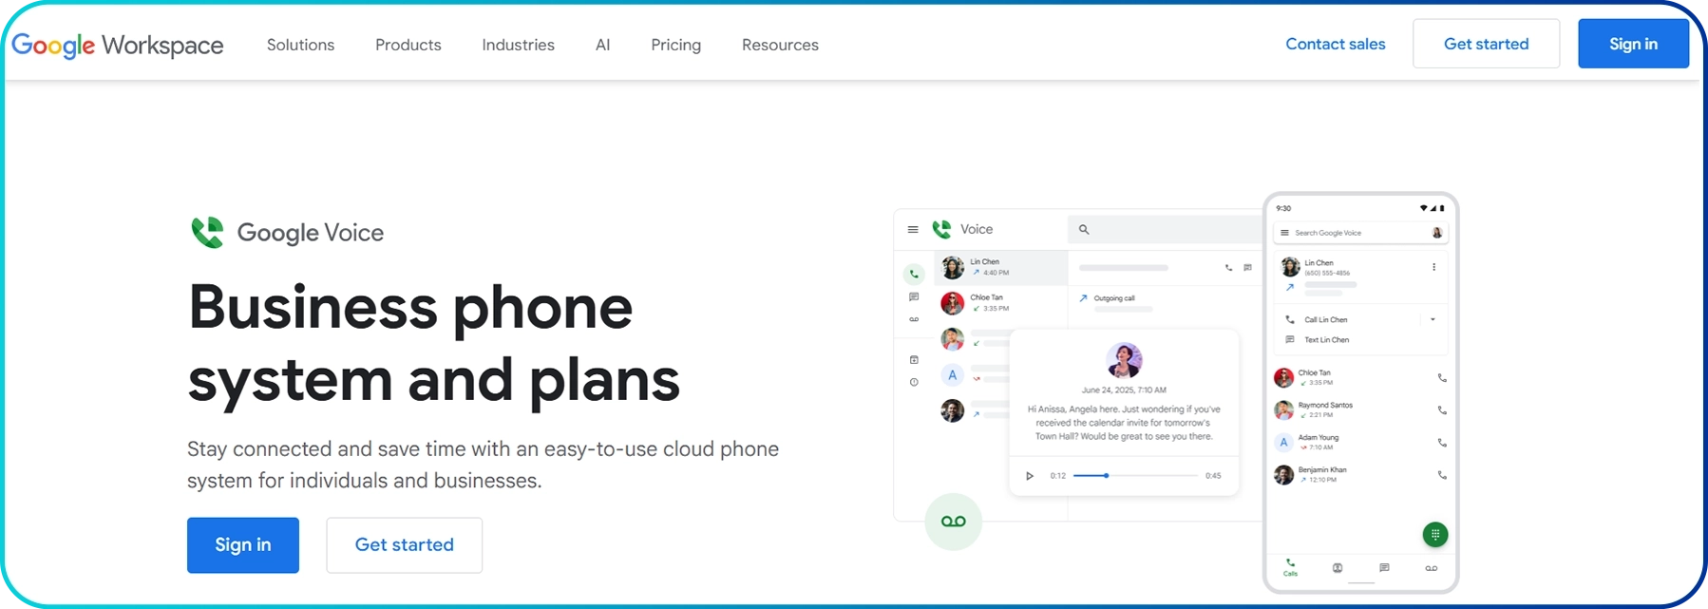Click the phone call icon in the desktop detail header
This screenshot has width=1708, height=609.
[1228, 268]
